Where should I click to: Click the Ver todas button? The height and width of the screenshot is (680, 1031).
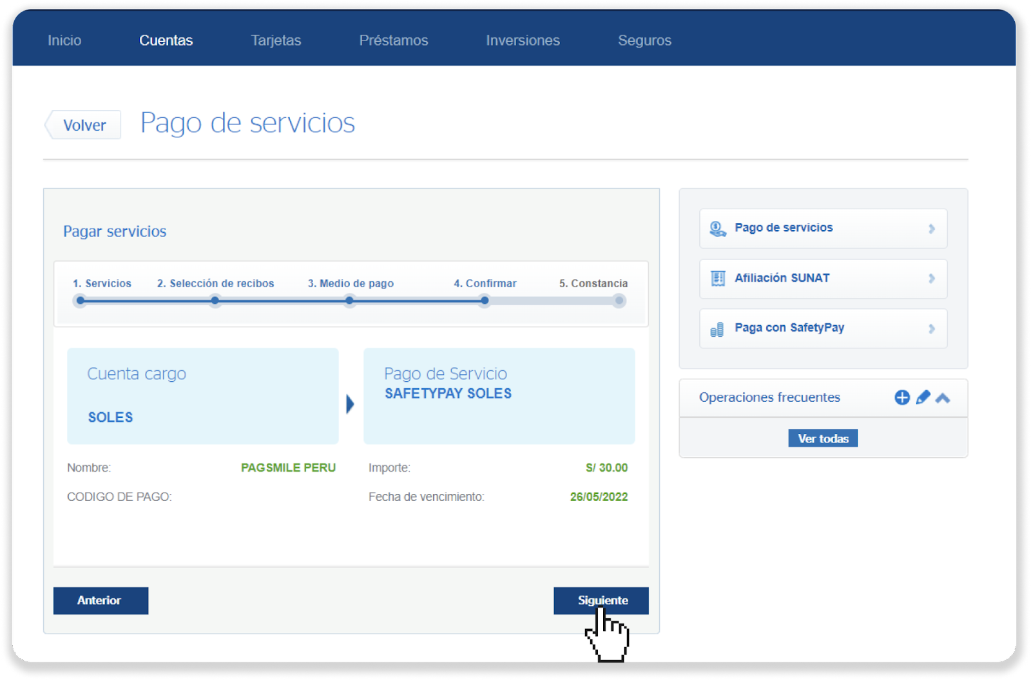823,439
